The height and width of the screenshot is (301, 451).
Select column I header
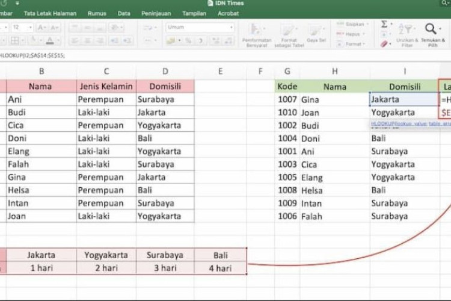tap(405, 72)
